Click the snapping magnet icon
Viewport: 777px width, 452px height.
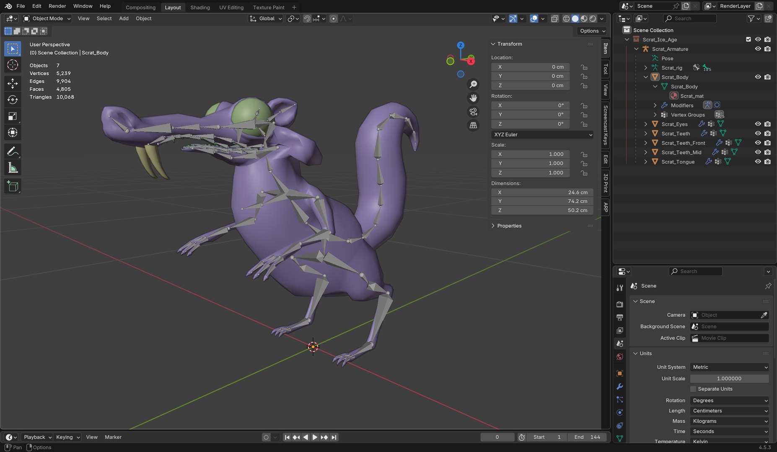(307, 18)
